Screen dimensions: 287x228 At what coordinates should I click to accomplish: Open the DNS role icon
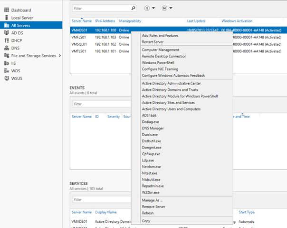coord(7,48)
